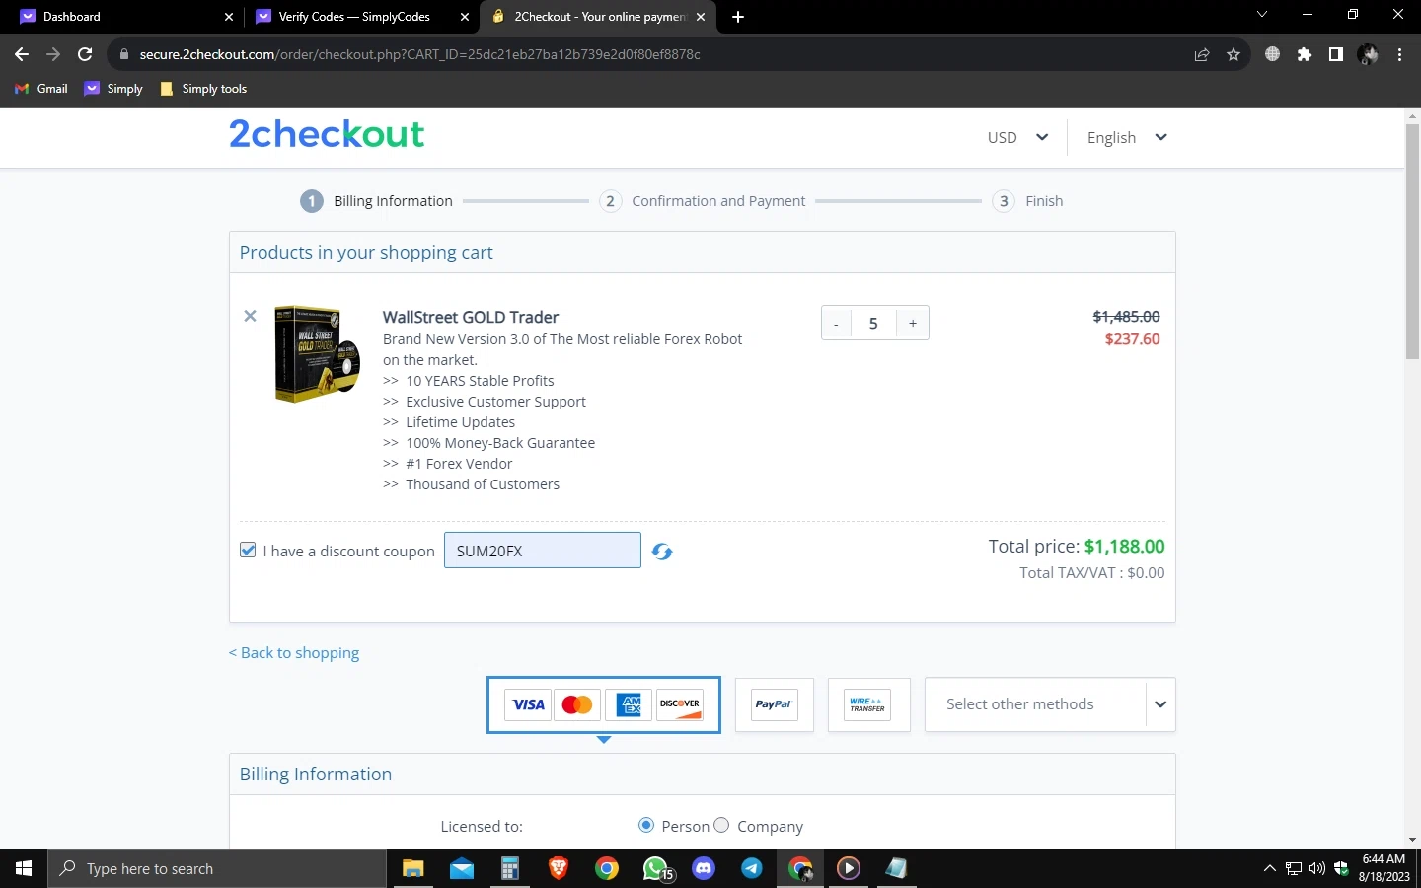Open a new browser tab
Screen dimensions: 1421x888
[738, 16]
